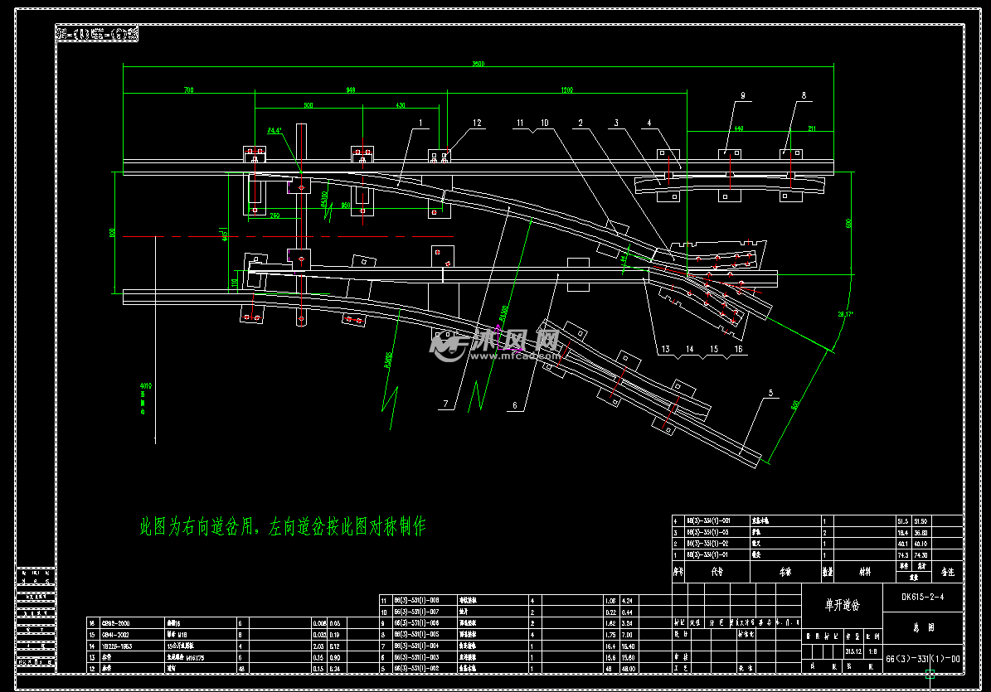Screen dimensions: 991x692
Task: Select the 单开道岔 title cell
Action: (x=841, y=606)
